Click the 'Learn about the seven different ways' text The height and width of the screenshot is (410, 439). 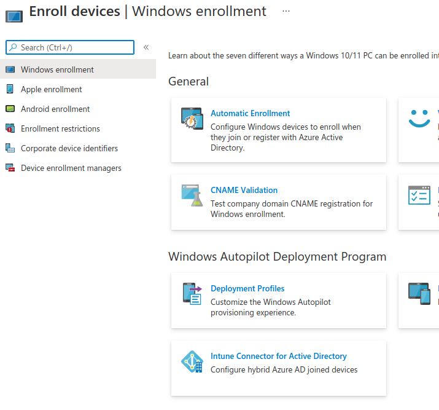[x=303, y=55]
